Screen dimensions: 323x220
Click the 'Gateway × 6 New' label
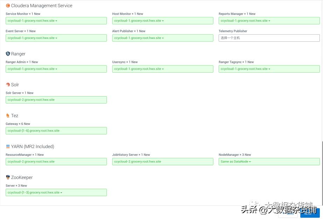coord(18,124)
